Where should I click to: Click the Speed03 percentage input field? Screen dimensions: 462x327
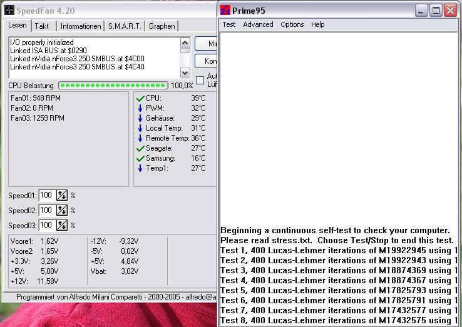point(47,225)
